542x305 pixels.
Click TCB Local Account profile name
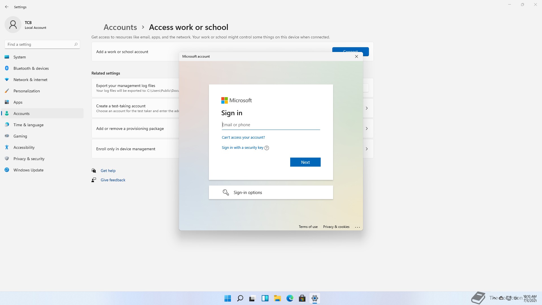(35, 25)
